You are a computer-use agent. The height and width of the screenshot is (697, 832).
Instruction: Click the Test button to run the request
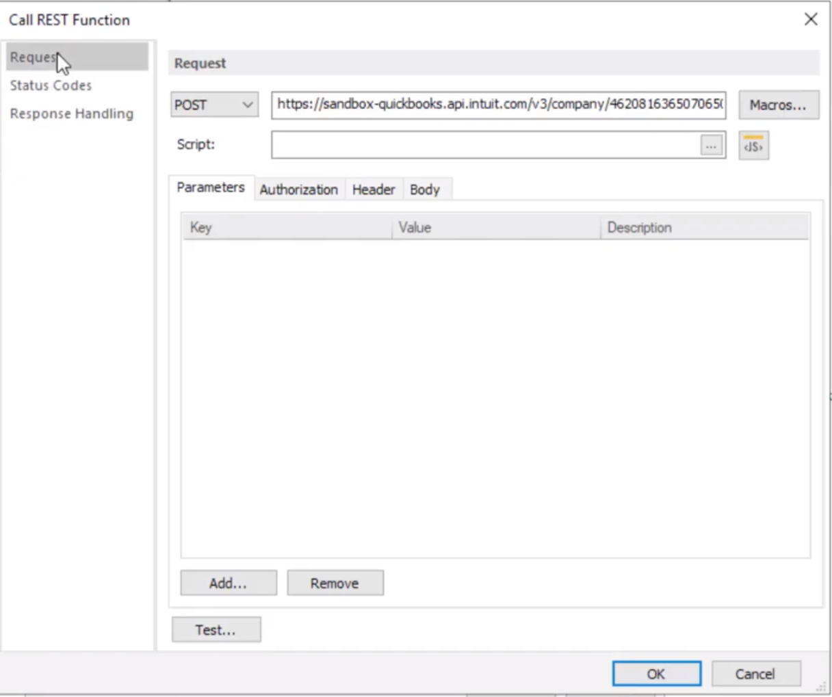point(216,629)
